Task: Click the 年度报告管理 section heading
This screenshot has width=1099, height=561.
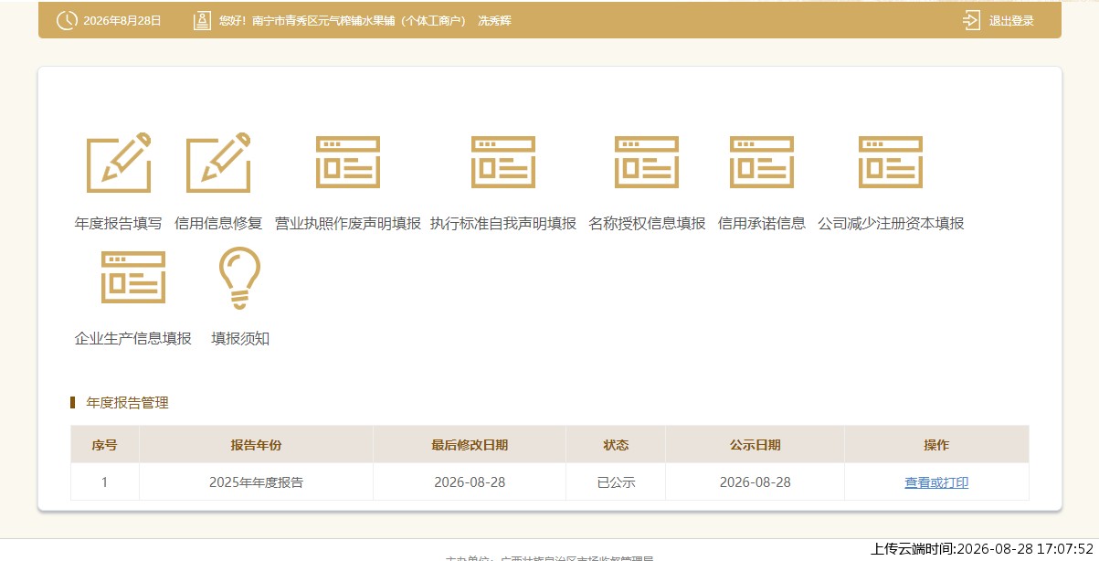Action: 127,403
